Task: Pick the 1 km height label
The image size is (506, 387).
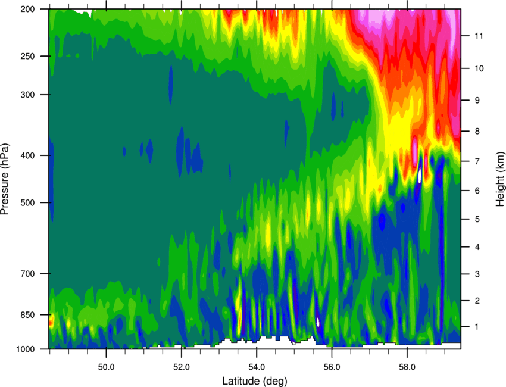Action: (477, 327)
